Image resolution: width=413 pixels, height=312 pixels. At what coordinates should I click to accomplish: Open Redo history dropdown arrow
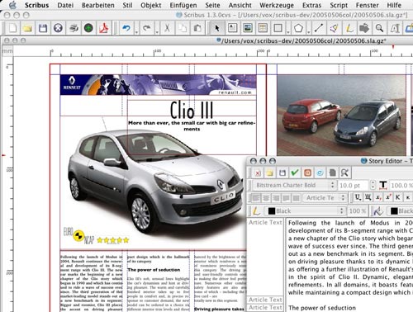click(x=157, y=32)
